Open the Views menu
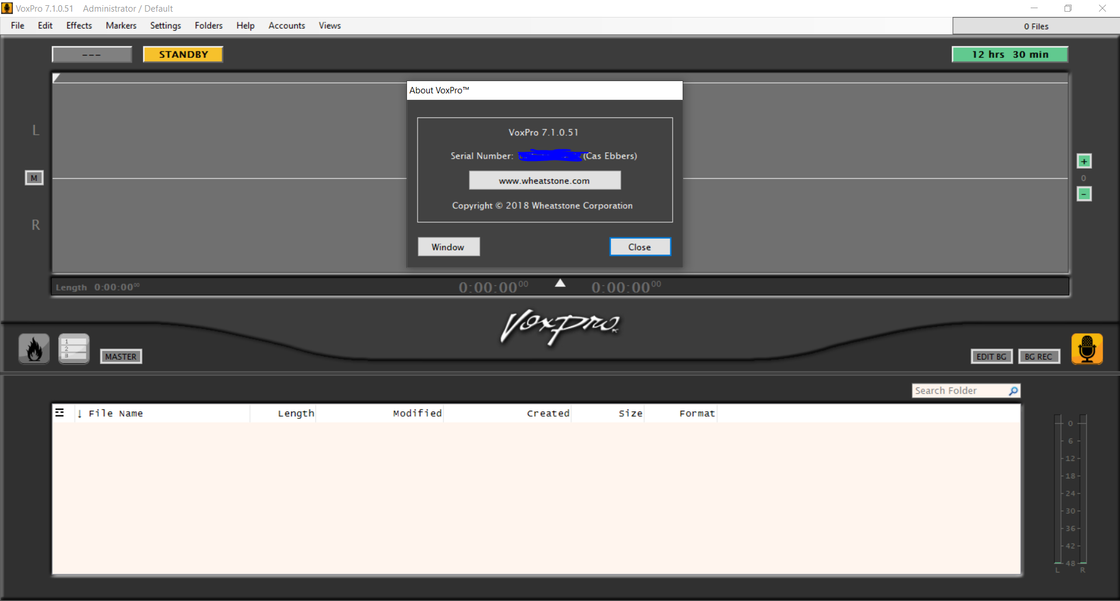 [x=329, y=26]
